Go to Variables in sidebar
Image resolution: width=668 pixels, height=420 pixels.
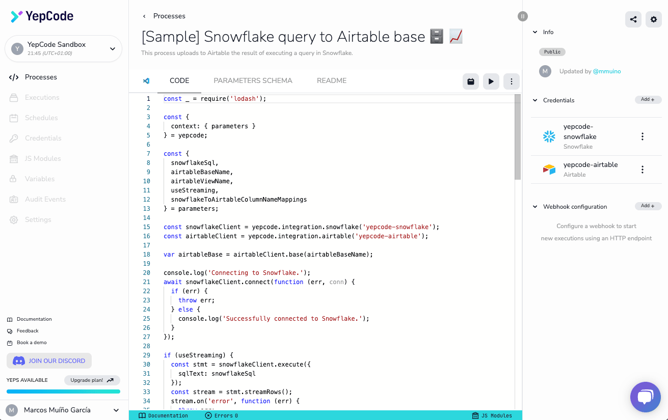tap(40, 179)
